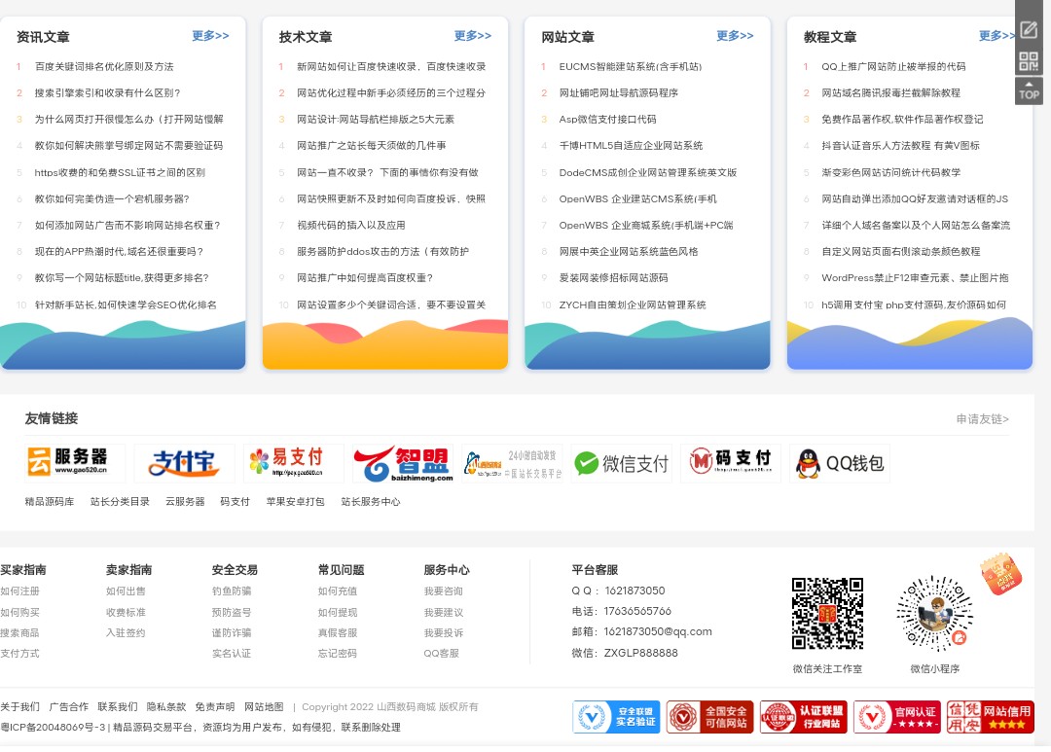Click the edit/feedback icon in sidebar
Image resolution: width=1051 pixels, height=752 pixels.
click(1029, 29)
